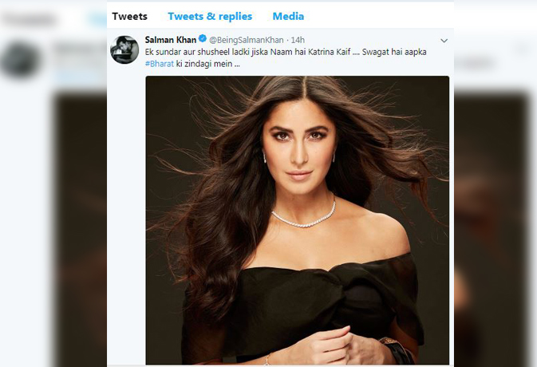This screenshot has height=367, width=537.
Task: Select the Media tab
Action: point(288,16)
